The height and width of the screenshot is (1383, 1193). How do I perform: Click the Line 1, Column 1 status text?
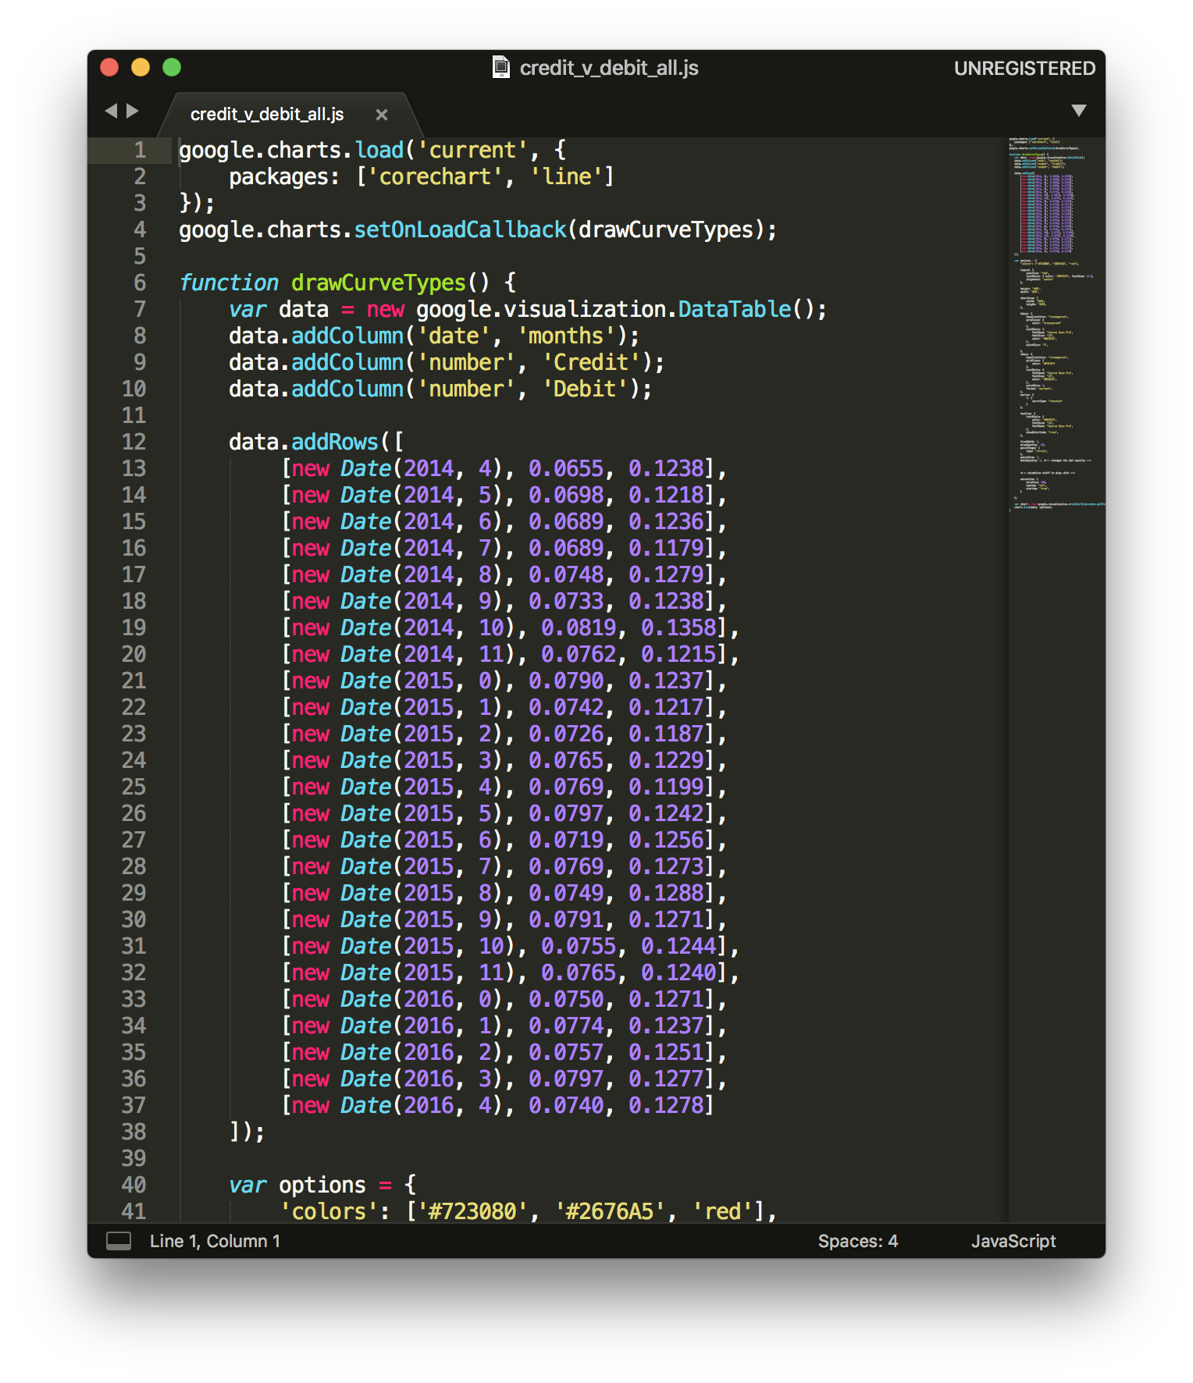(215, 1241)
